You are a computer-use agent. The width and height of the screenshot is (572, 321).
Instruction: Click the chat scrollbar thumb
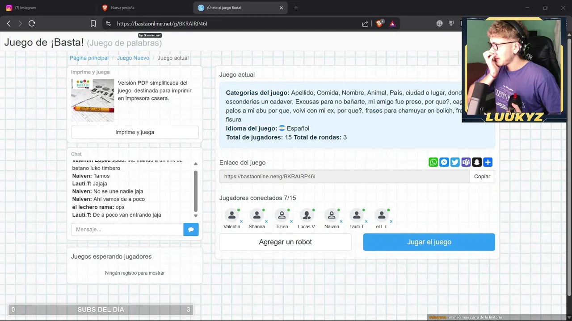tap(195, 191)
